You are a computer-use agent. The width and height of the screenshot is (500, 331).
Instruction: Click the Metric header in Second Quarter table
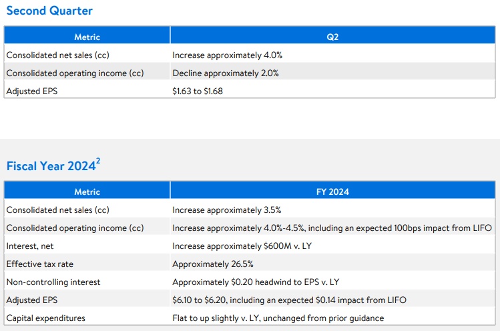(87, 37)
